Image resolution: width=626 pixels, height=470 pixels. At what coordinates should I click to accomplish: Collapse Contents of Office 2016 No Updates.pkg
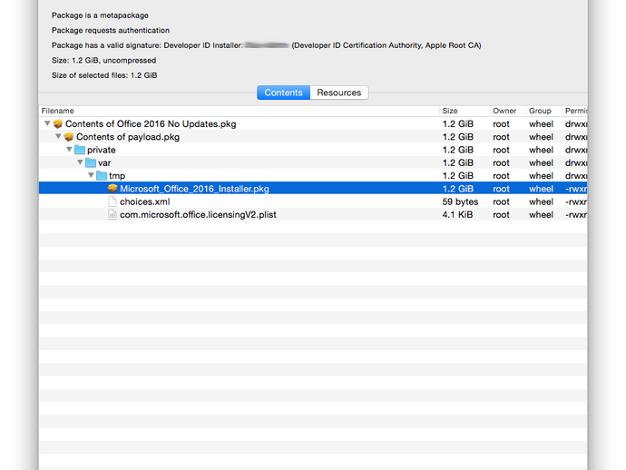coord(47,123)
